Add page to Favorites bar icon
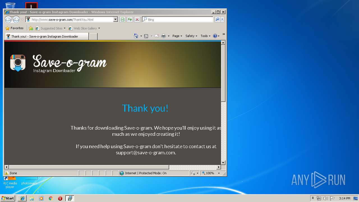Screen dimensions: 359x202 click(x=31, y=28)
